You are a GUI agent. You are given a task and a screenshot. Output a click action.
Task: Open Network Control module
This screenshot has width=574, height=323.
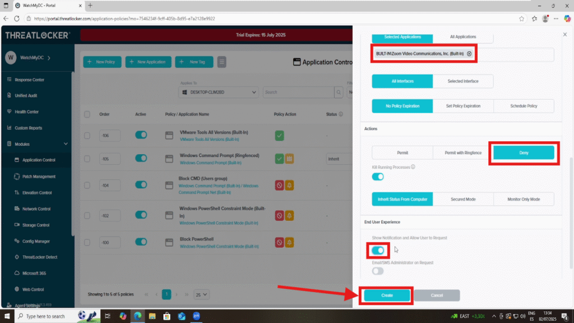[x=36, y=209]
